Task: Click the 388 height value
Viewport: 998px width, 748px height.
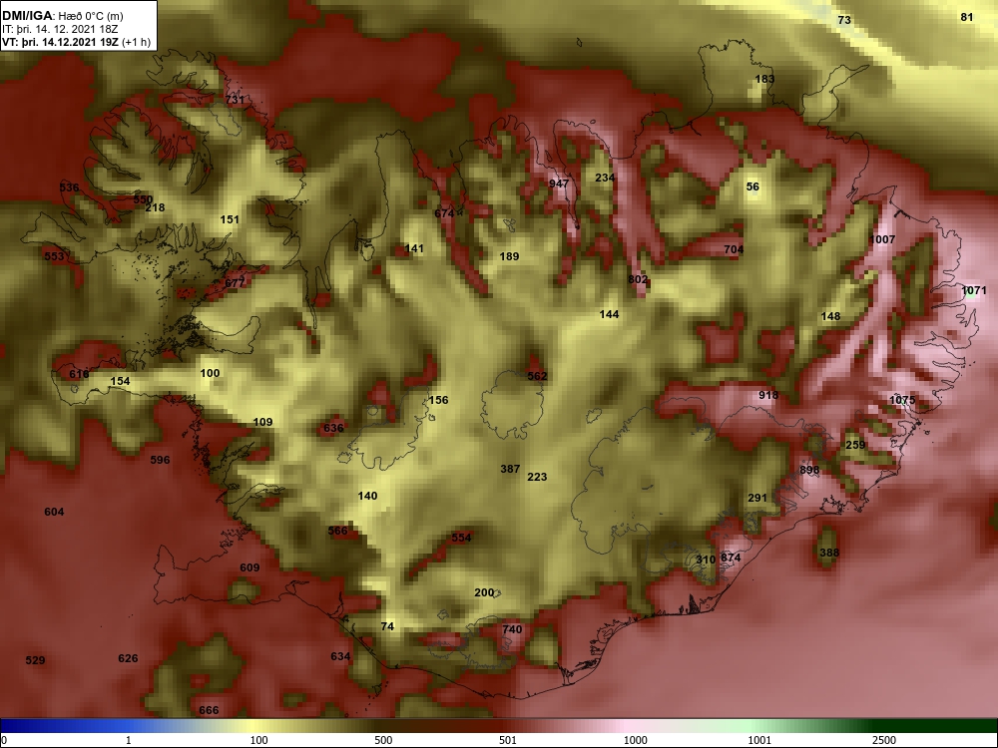Action: tap(829, 553)
